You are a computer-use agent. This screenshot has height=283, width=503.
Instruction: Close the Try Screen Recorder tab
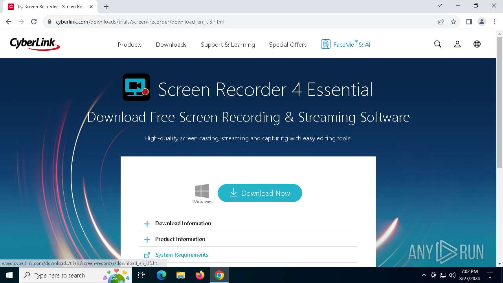(x=91, y=7)
